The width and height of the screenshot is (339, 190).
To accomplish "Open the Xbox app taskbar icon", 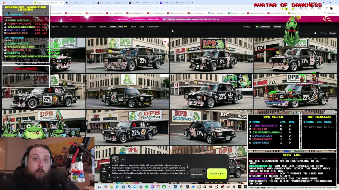I will pyautogui.click(x=164, y=187).
